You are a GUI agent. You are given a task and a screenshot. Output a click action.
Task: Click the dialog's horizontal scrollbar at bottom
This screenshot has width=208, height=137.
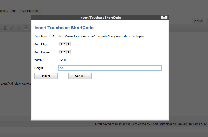pyautogui.click(x=37, y=119)
